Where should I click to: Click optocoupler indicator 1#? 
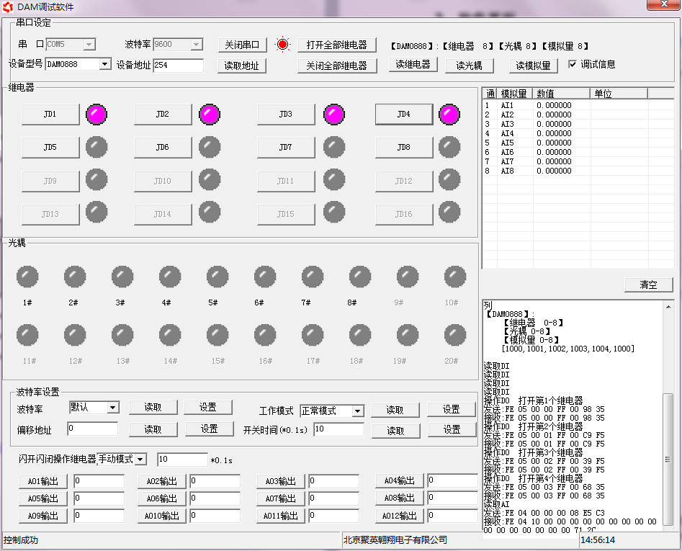[x=27, y=277]
